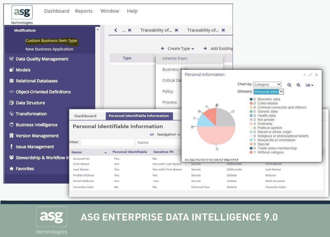Image resolution: width=330 pixels, height=237 pixels.
Task: Click the Transformation icon in sidebar
Action: point(12,114)
